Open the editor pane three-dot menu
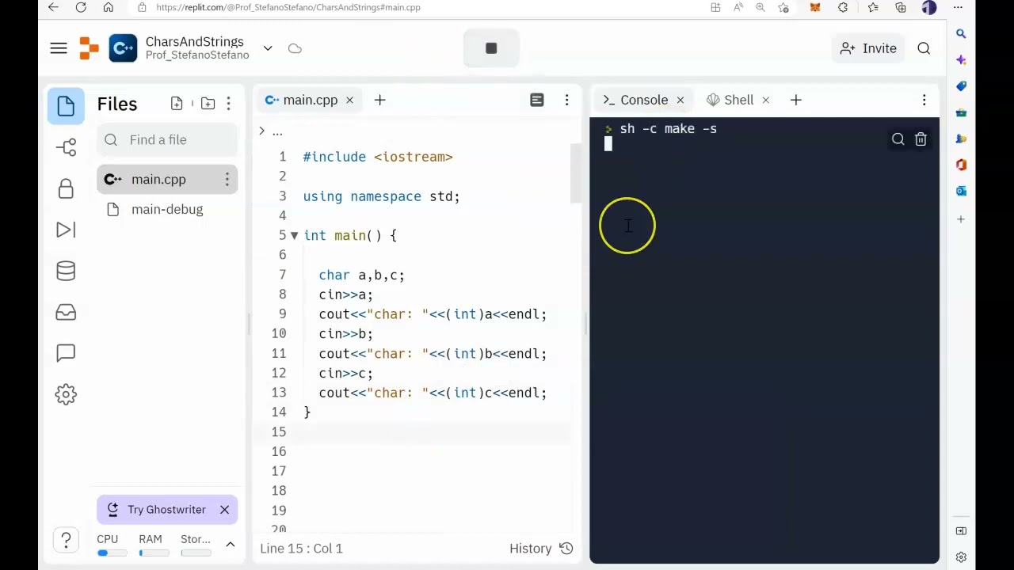The height and width of the screenshot is (570, 1014). coord(566,101)
